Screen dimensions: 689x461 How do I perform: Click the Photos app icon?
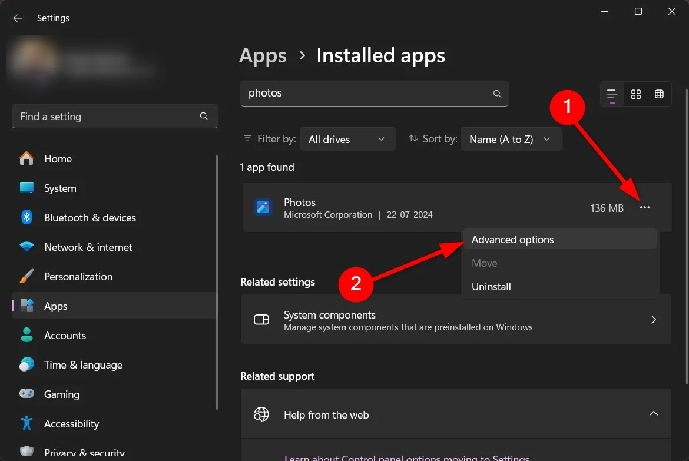263,207
